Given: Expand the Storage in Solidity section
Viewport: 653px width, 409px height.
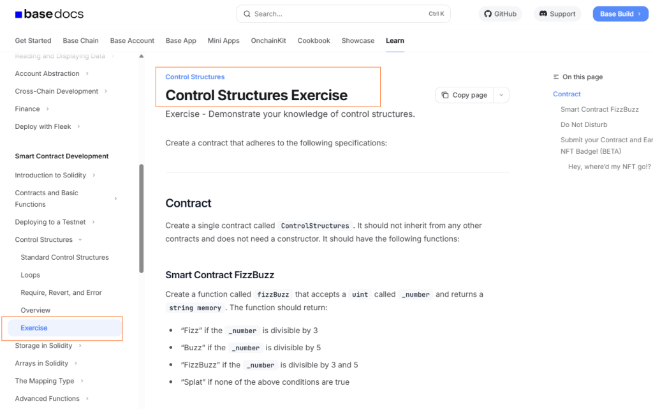Looking at the screenshot, I should click(80, 346).
